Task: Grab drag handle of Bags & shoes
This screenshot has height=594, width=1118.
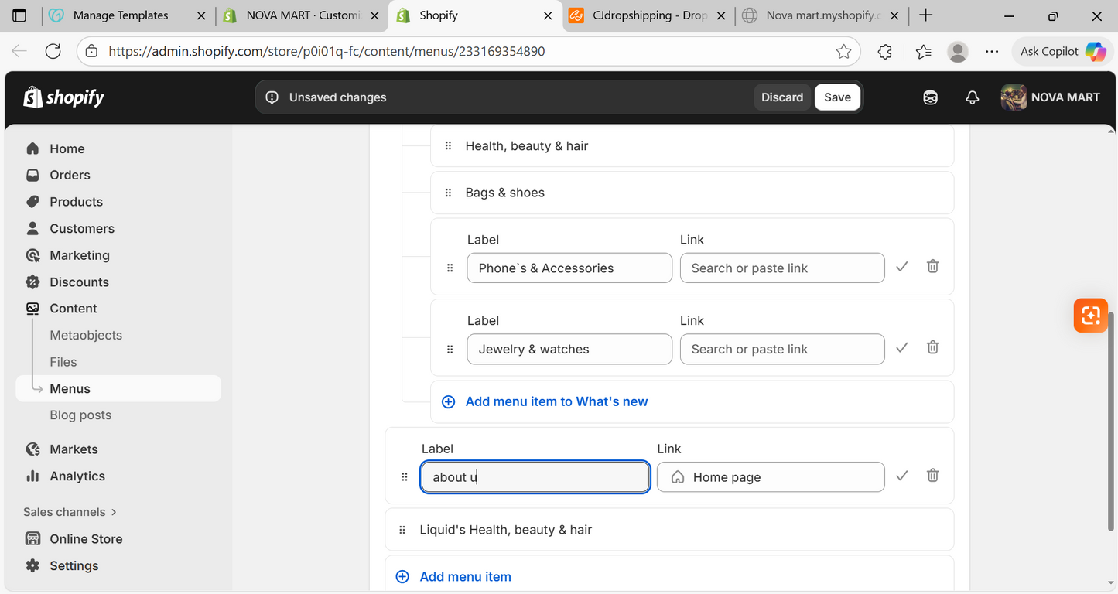Action: (448, 193)
